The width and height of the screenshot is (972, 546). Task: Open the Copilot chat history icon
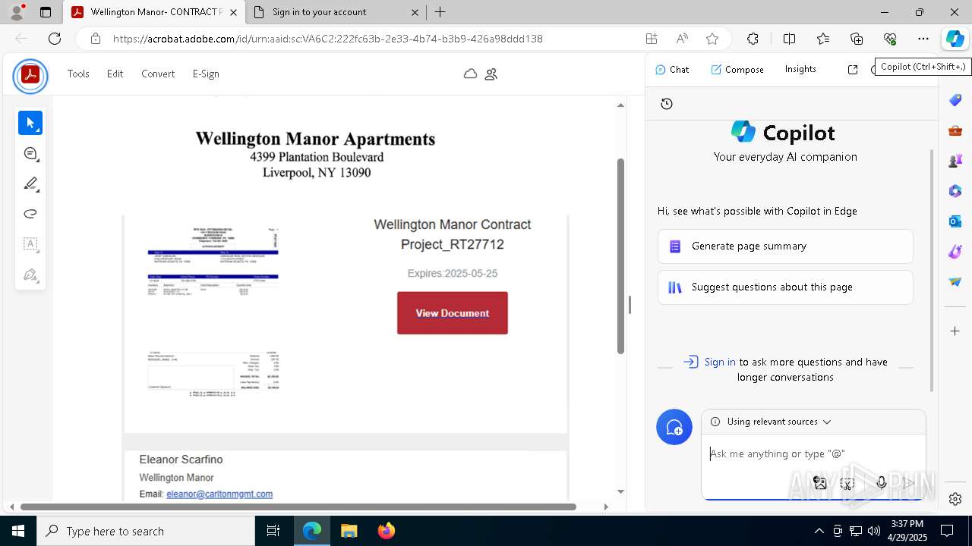tap(667, 104)
